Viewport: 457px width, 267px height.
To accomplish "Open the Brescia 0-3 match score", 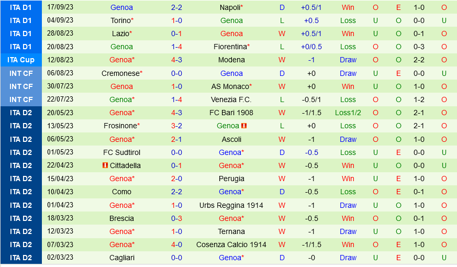I will point(176,219).
